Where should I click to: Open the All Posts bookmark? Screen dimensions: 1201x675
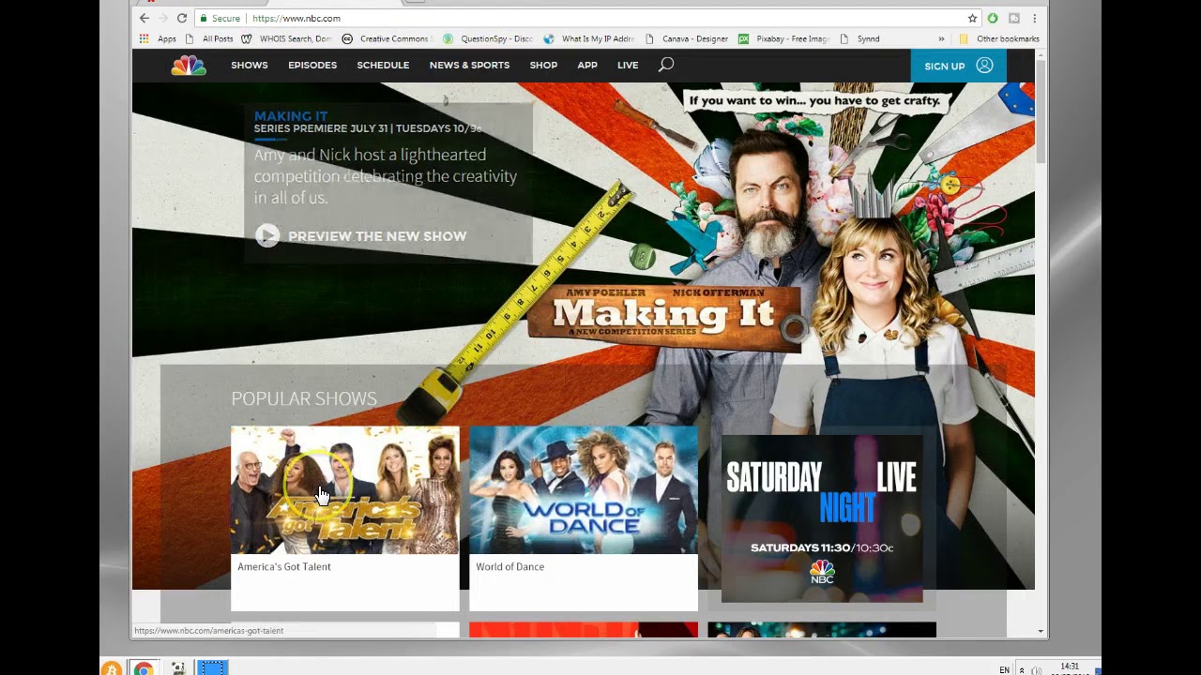pos(210,38)
